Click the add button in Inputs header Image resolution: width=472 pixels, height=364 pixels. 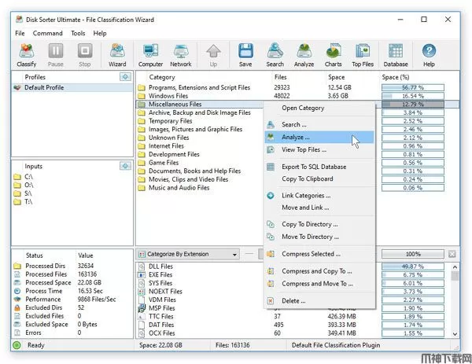pyautogui.click(x=124, y=166)
